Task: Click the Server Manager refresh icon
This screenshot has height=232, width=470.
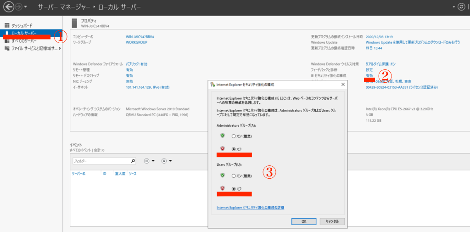Action: click(461, 7)
